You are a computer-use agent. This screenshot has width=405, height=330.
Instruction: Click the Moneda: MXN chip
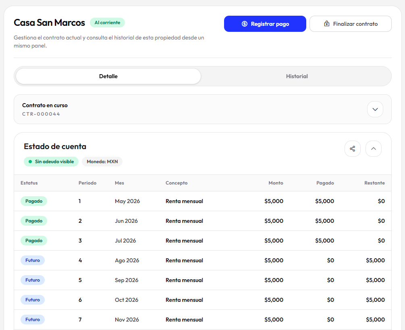(x=102, y=162)
